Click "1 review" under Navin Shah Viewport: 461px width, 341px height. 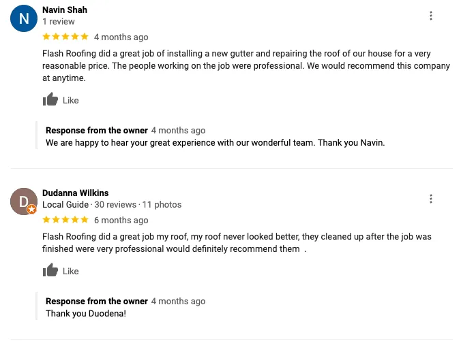pyautogui.click(x=58, y=22)
